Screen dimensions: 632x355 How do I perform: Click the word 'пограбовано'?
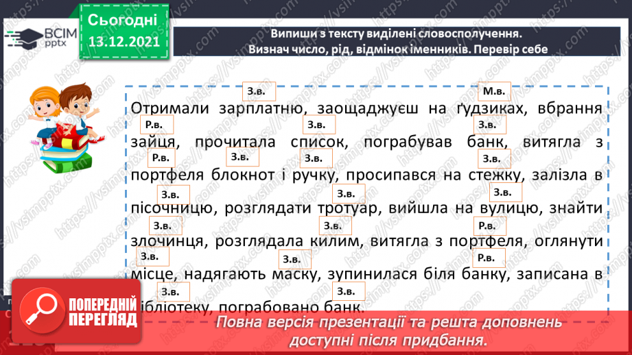tap(268, 308)
